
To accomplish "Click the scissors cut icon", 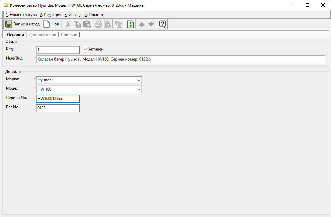I will (x=68, y=24).
